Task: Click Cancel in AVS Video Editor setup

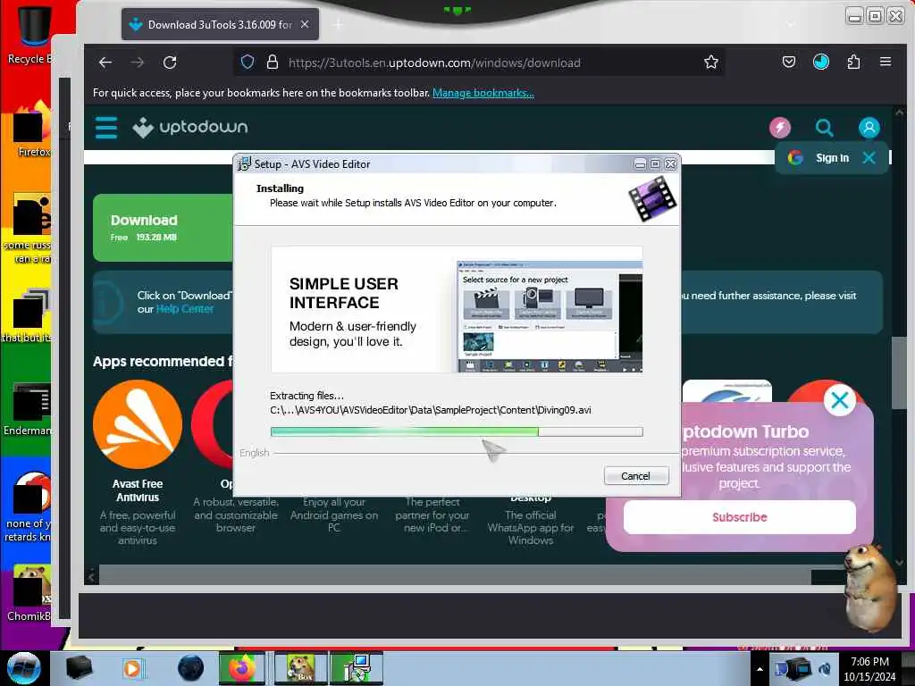Action: (635, 476)
